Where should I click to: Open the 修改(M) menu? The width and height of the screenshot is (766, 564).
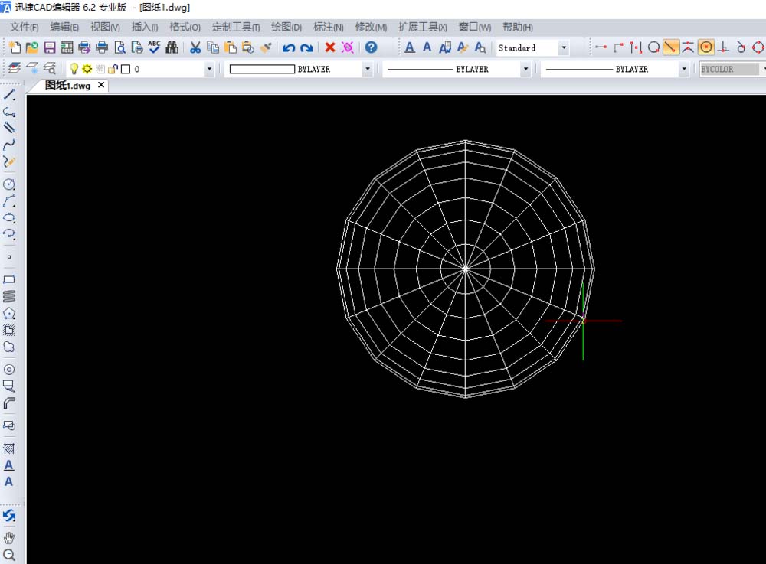point(371,27)
